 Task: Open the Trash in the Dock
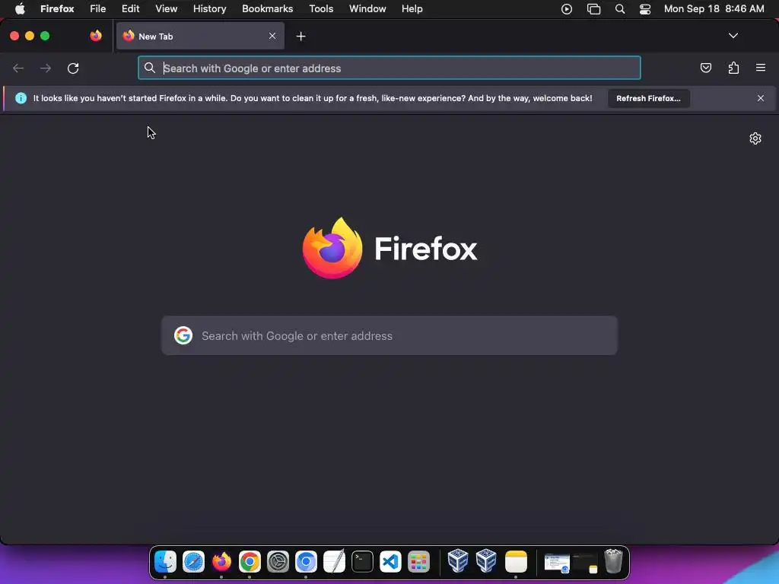pyautogui.click(x=614, y=561)
